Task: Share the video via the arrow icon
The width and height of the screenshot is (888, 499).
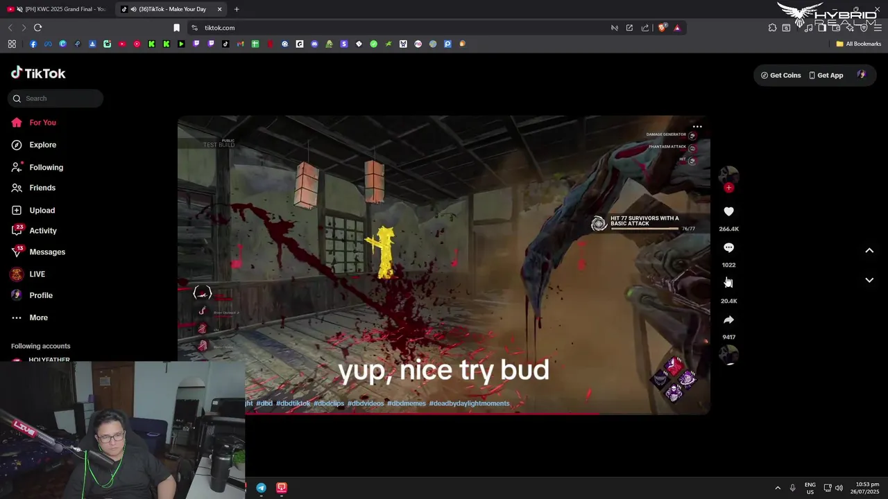Action: click(728, 319)
